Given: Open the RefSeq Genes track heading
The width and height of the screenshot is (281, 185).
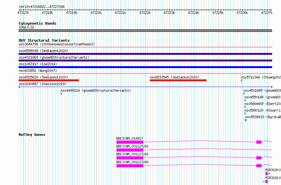Looking at the screenshot, I should [x=32, y=135].
